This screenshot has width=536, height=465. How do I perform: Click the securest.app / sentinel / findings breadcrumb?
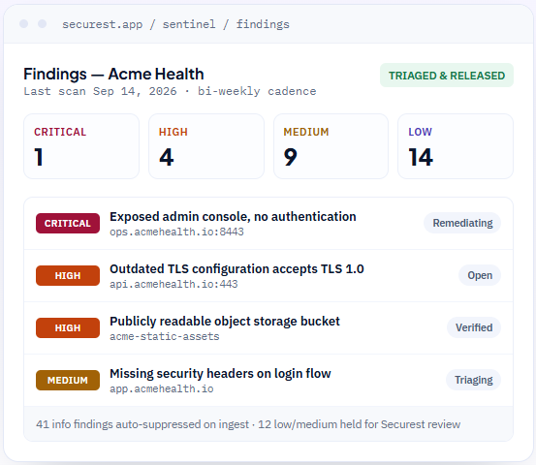[175, 24]
